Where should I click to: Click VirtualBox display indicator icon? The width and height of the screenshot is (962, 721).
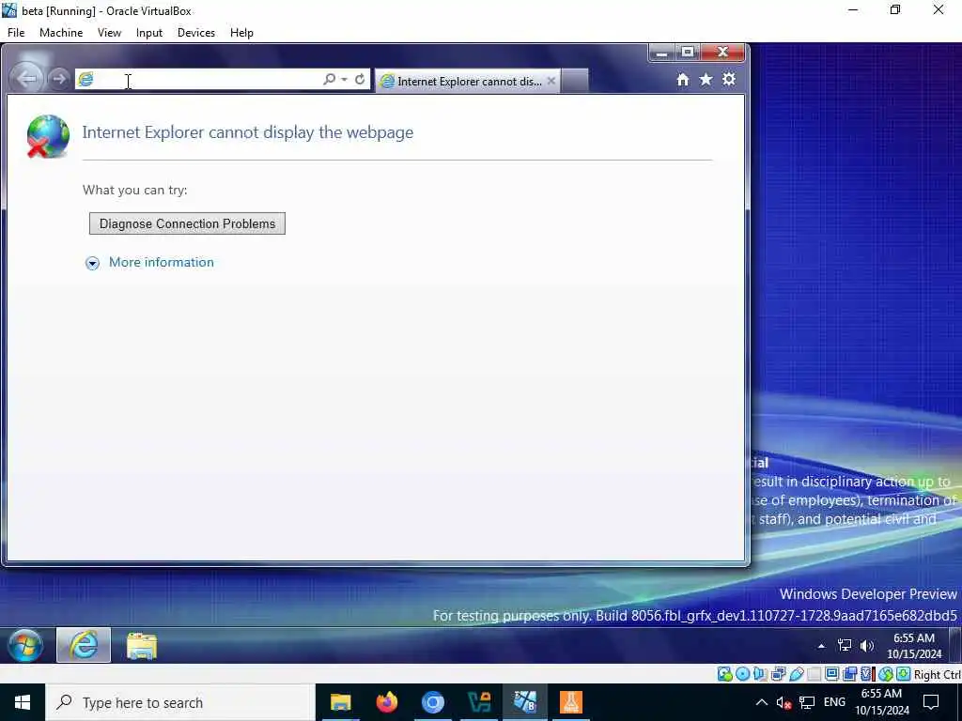832,674
